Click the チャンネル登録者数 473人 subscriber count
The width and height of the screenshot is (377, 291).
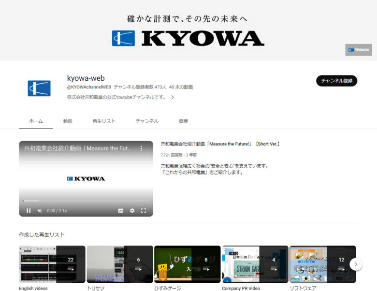coord(140,87)
